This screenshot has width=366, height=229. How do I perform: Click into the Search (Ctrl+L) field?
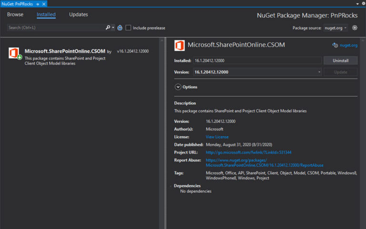point(56,28)
